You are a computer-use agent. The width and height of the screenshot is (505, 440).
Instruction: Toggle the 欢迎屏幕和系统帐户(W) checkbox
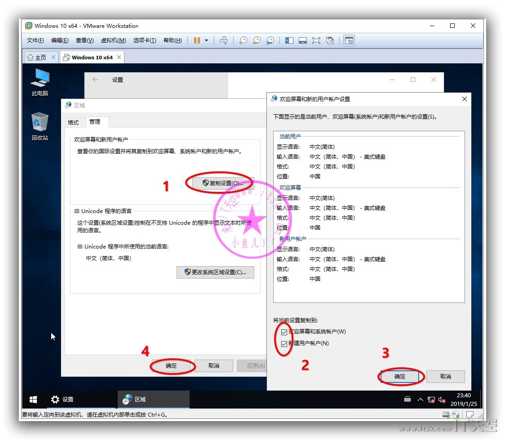pos(284,332)
